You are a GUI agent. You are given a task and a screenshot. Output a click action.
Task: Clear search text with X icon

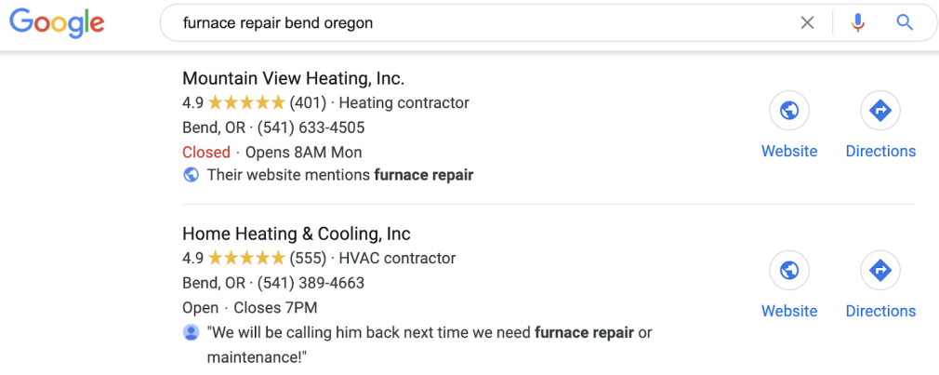[807, 23]
